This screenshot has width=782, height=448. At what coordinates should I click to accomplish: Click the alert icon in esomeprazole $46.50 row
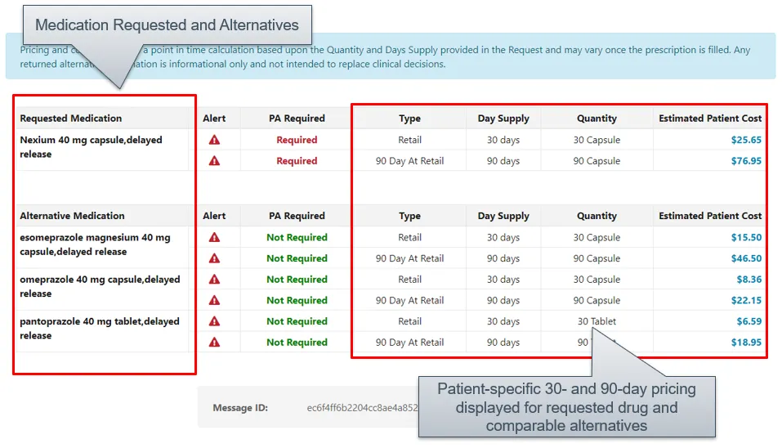click(x=214, y=258)
